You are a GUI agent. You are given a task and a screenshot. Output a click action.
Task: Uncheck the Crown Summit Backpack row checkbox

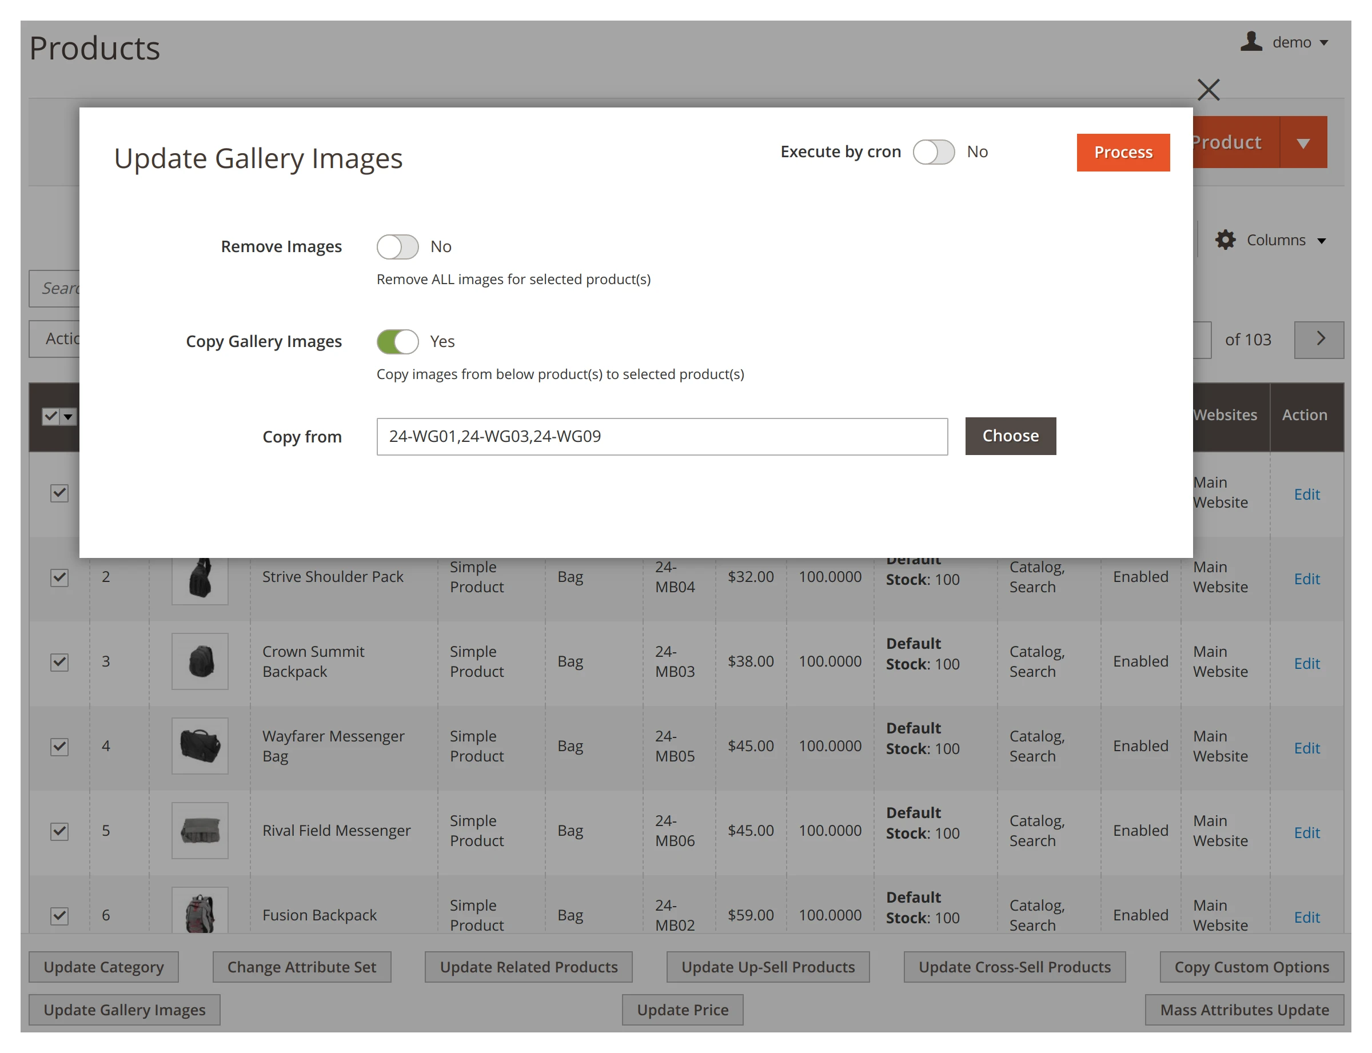pyautogui.click(x=58, y=662)
